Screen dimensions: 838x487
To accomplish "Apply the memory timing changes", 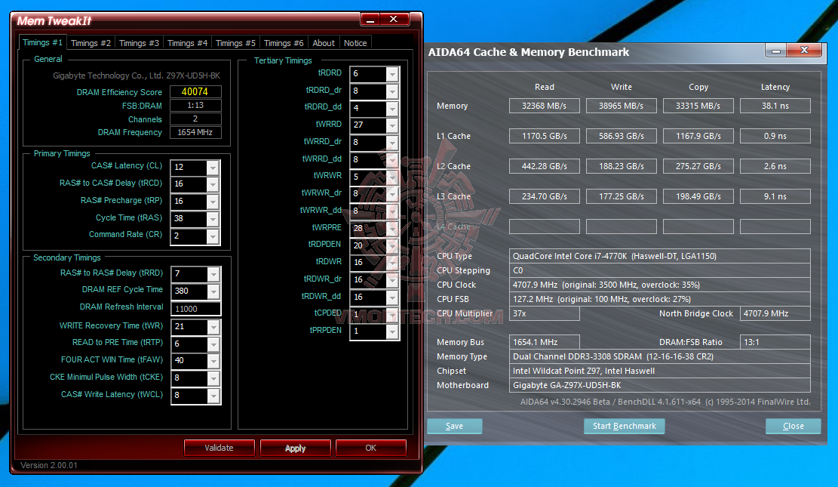I will (295, 448).
